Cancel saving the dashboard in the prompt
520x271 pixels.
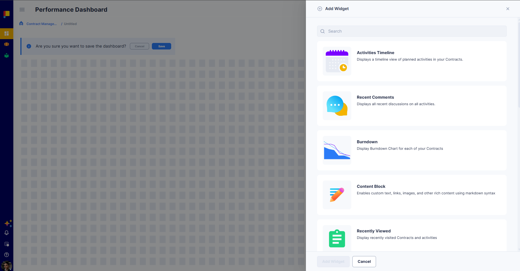tap(139, 46)
